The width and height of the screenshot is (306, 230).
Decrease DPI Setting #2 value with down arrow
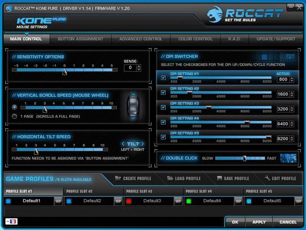pyautogui.click(x=292, y=96)
